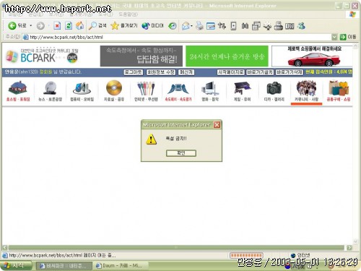Click the Messenger people icon
Image resolution: width=361 pixels, height=271 pixels.
(x=301, y=25)
